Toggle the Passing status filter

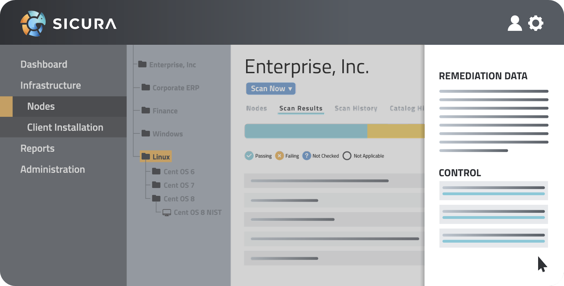249,156
